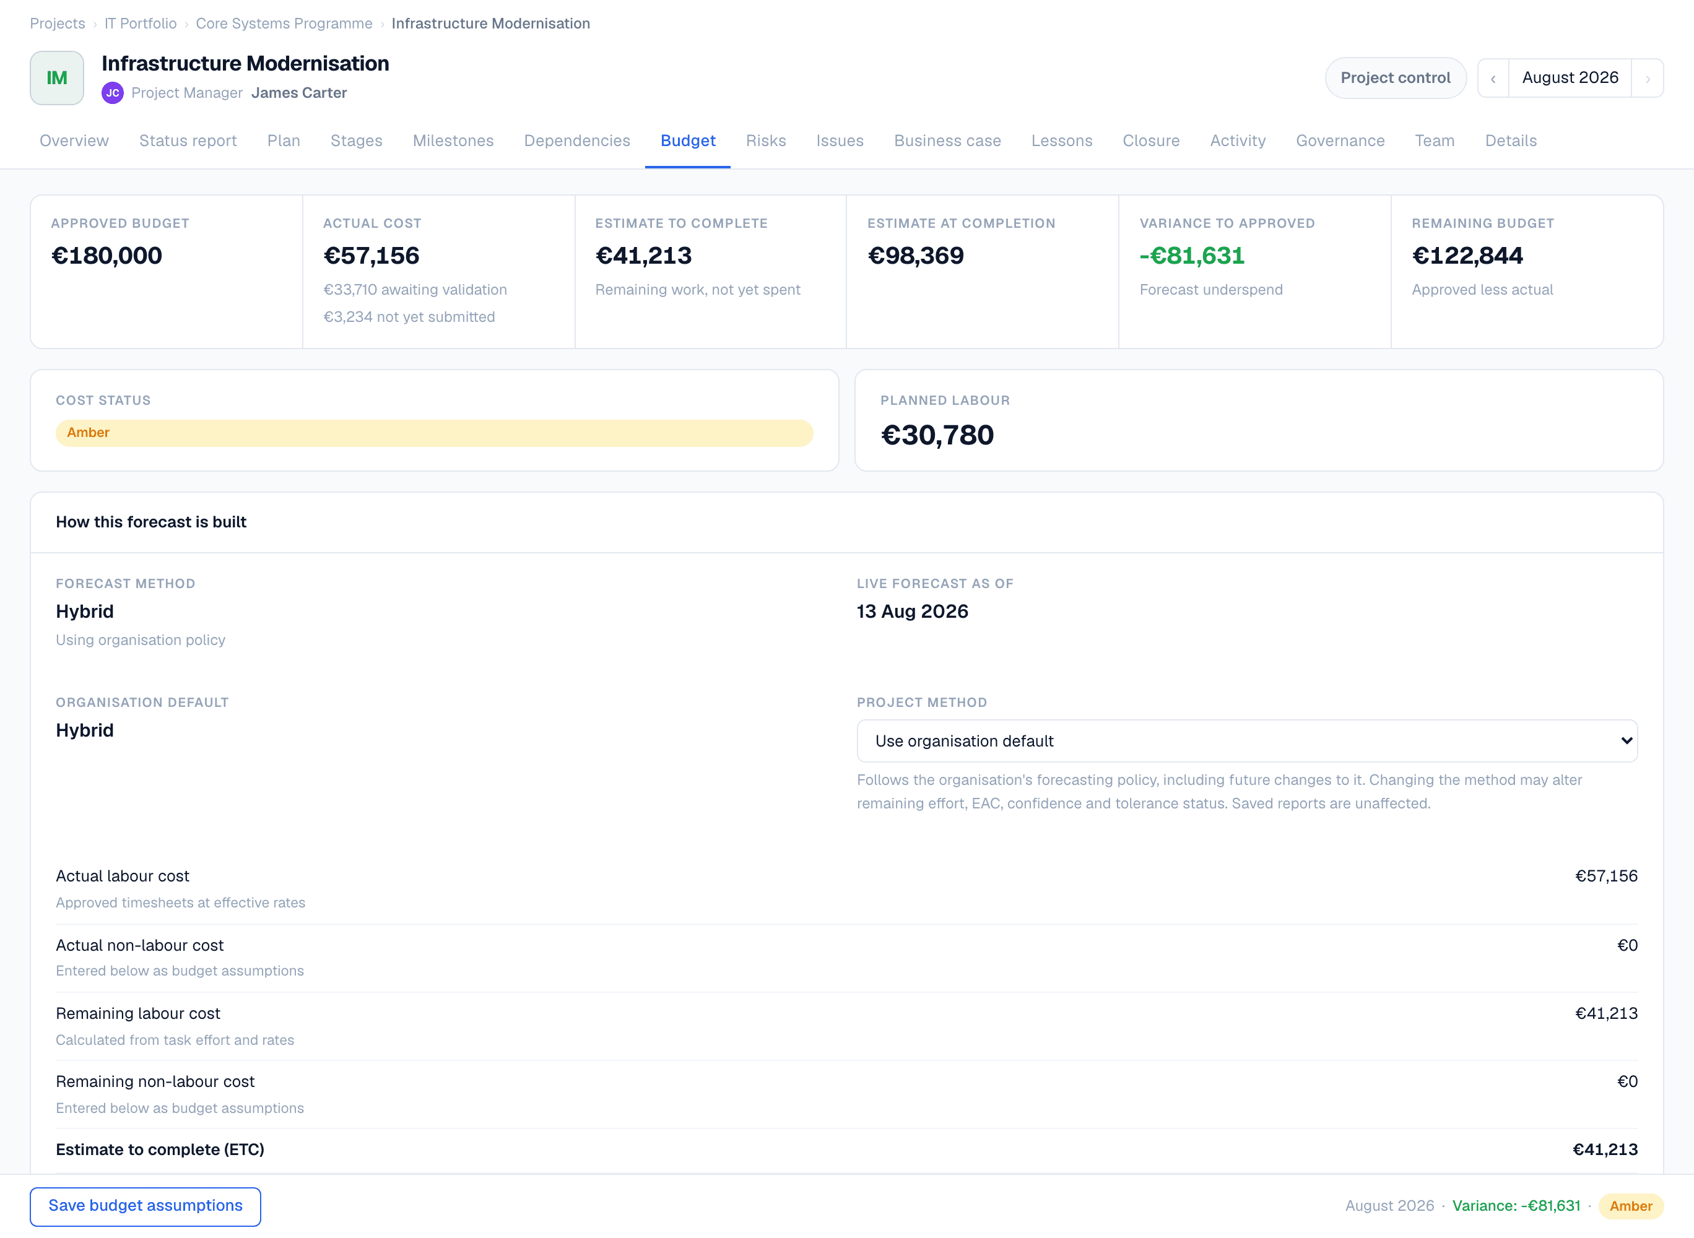Go to the Milestones tab

click(x=453, y=141)
